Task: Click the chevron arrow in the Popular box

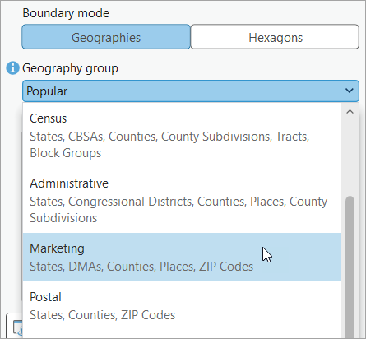Action: pos(350,91)
